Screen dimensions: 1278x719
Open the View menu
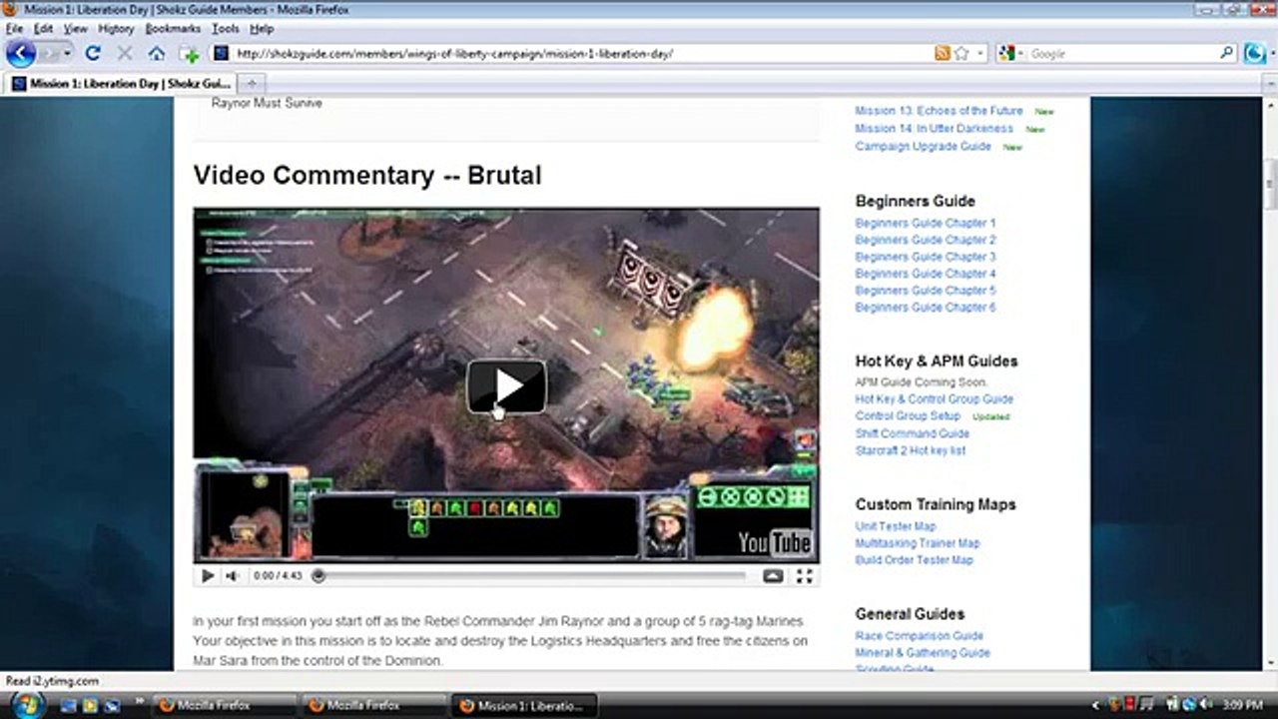(76, 29)
